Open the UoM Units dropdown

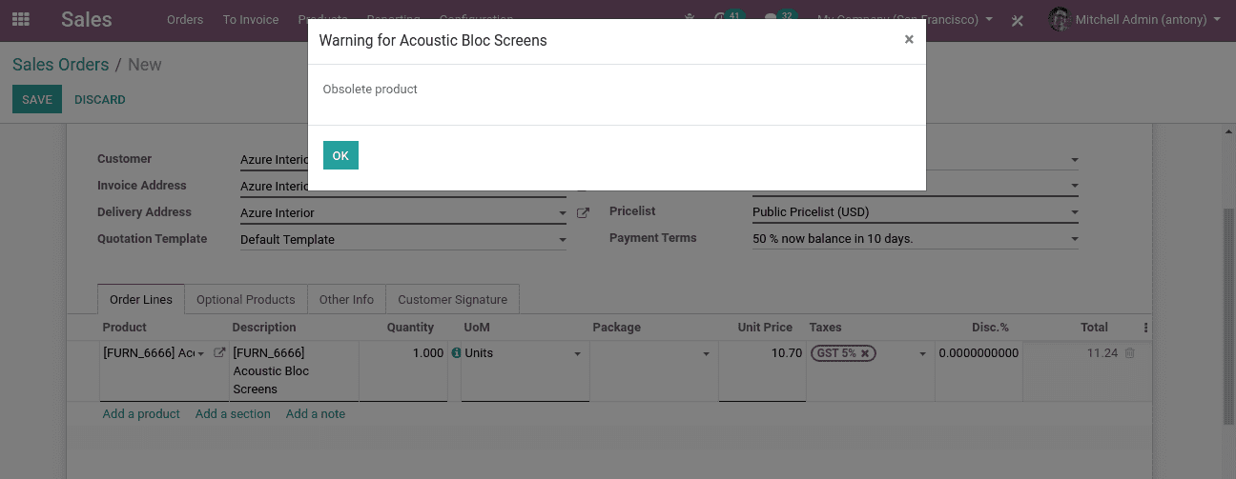pyautogui.click(x=577, y=354)
